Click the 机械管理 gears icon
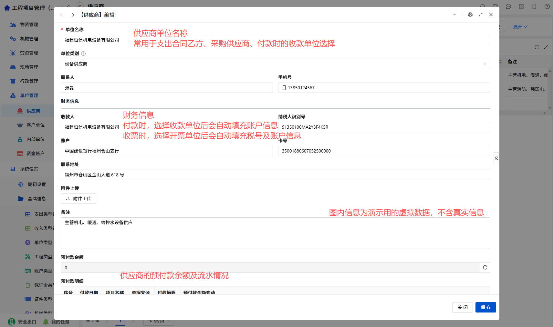Screen dimensions: 553x327 [13, 39]
